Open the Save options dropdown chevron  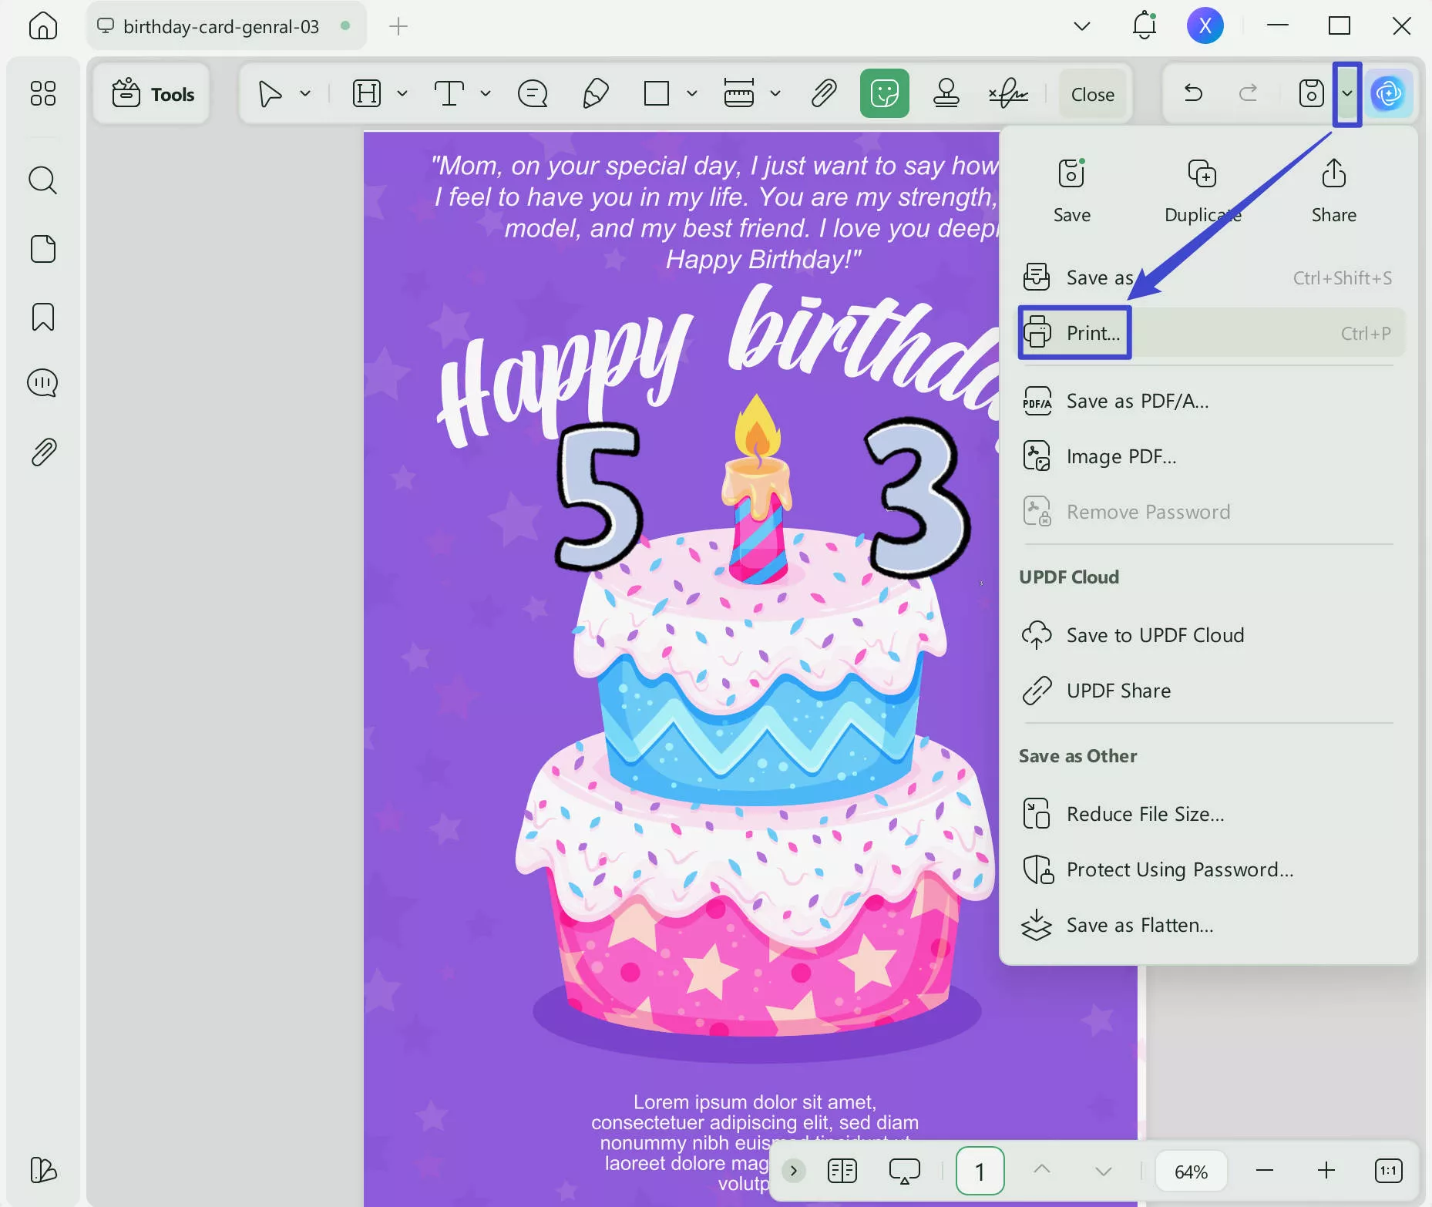[x=1346, y=92]
